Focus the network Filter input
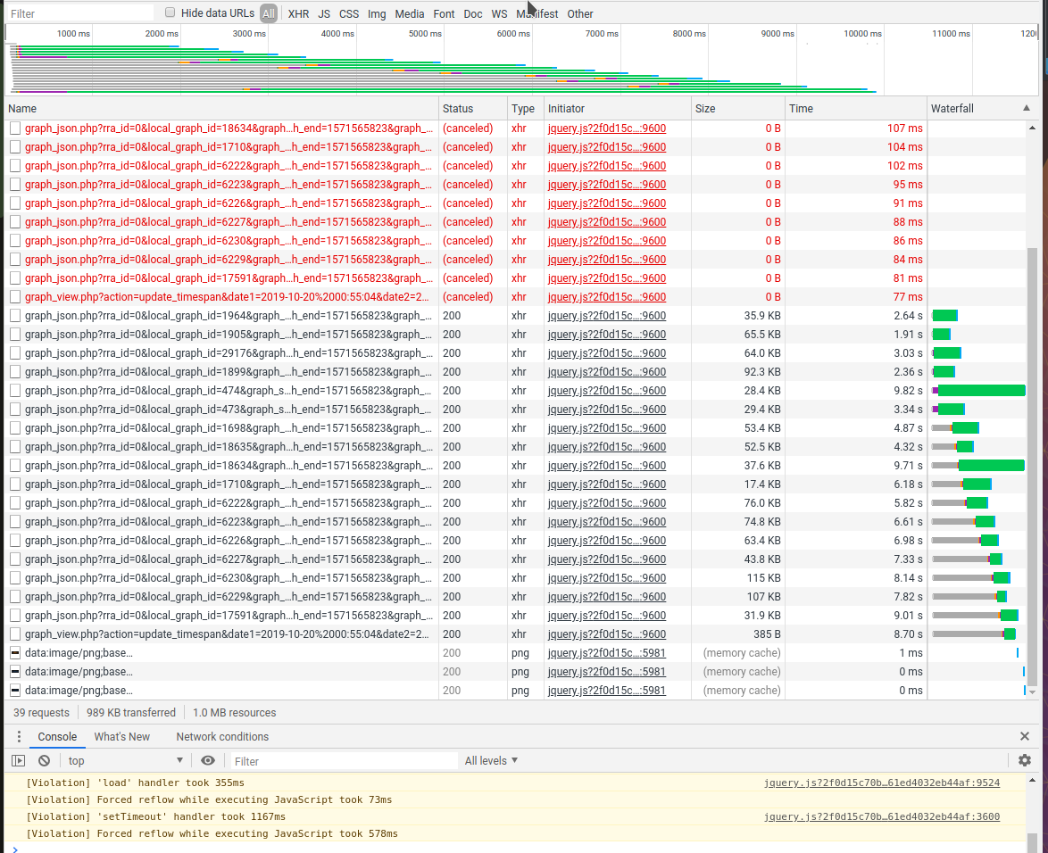1048x853 pixels. 80,13
